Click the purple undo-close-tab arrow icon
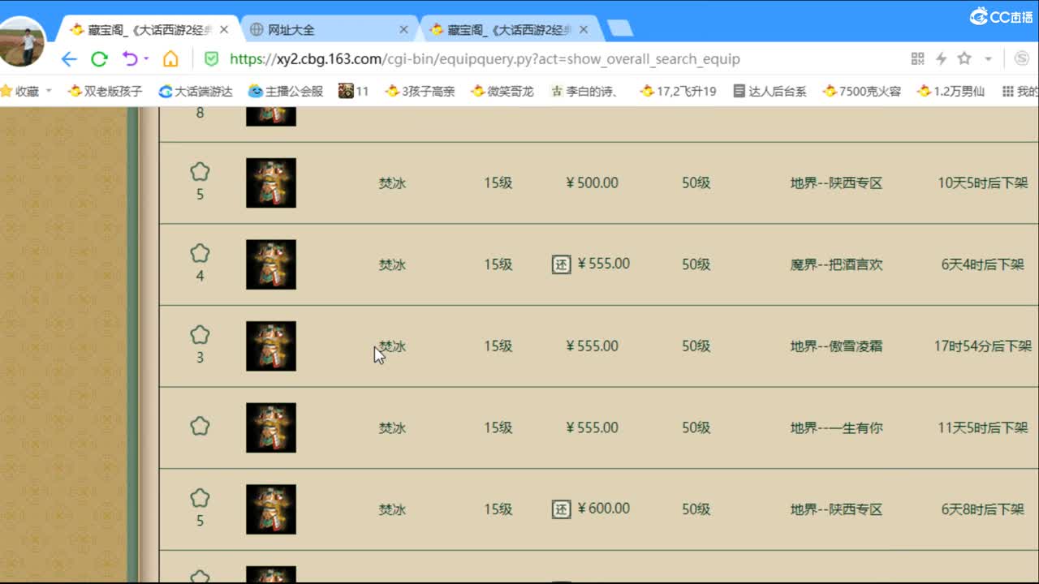Image resolution: width=1039 pixels, height=584 pixels. (x=129, y=58)
